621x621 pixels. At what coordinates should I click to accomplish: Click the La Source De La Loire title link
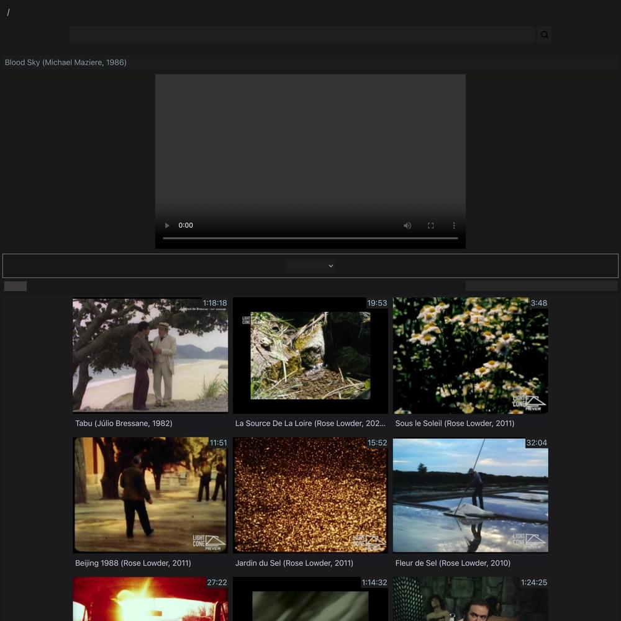tap(310, 424)
